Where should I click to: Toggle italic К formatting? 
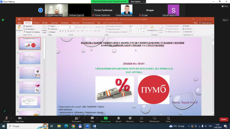63,31
